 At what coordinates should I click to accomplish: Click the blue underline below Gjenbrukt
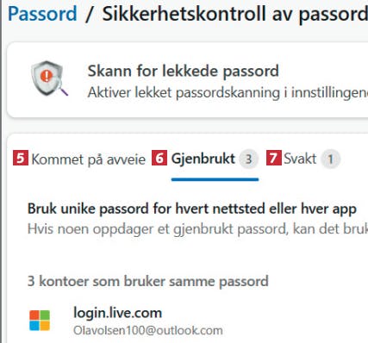215,179
